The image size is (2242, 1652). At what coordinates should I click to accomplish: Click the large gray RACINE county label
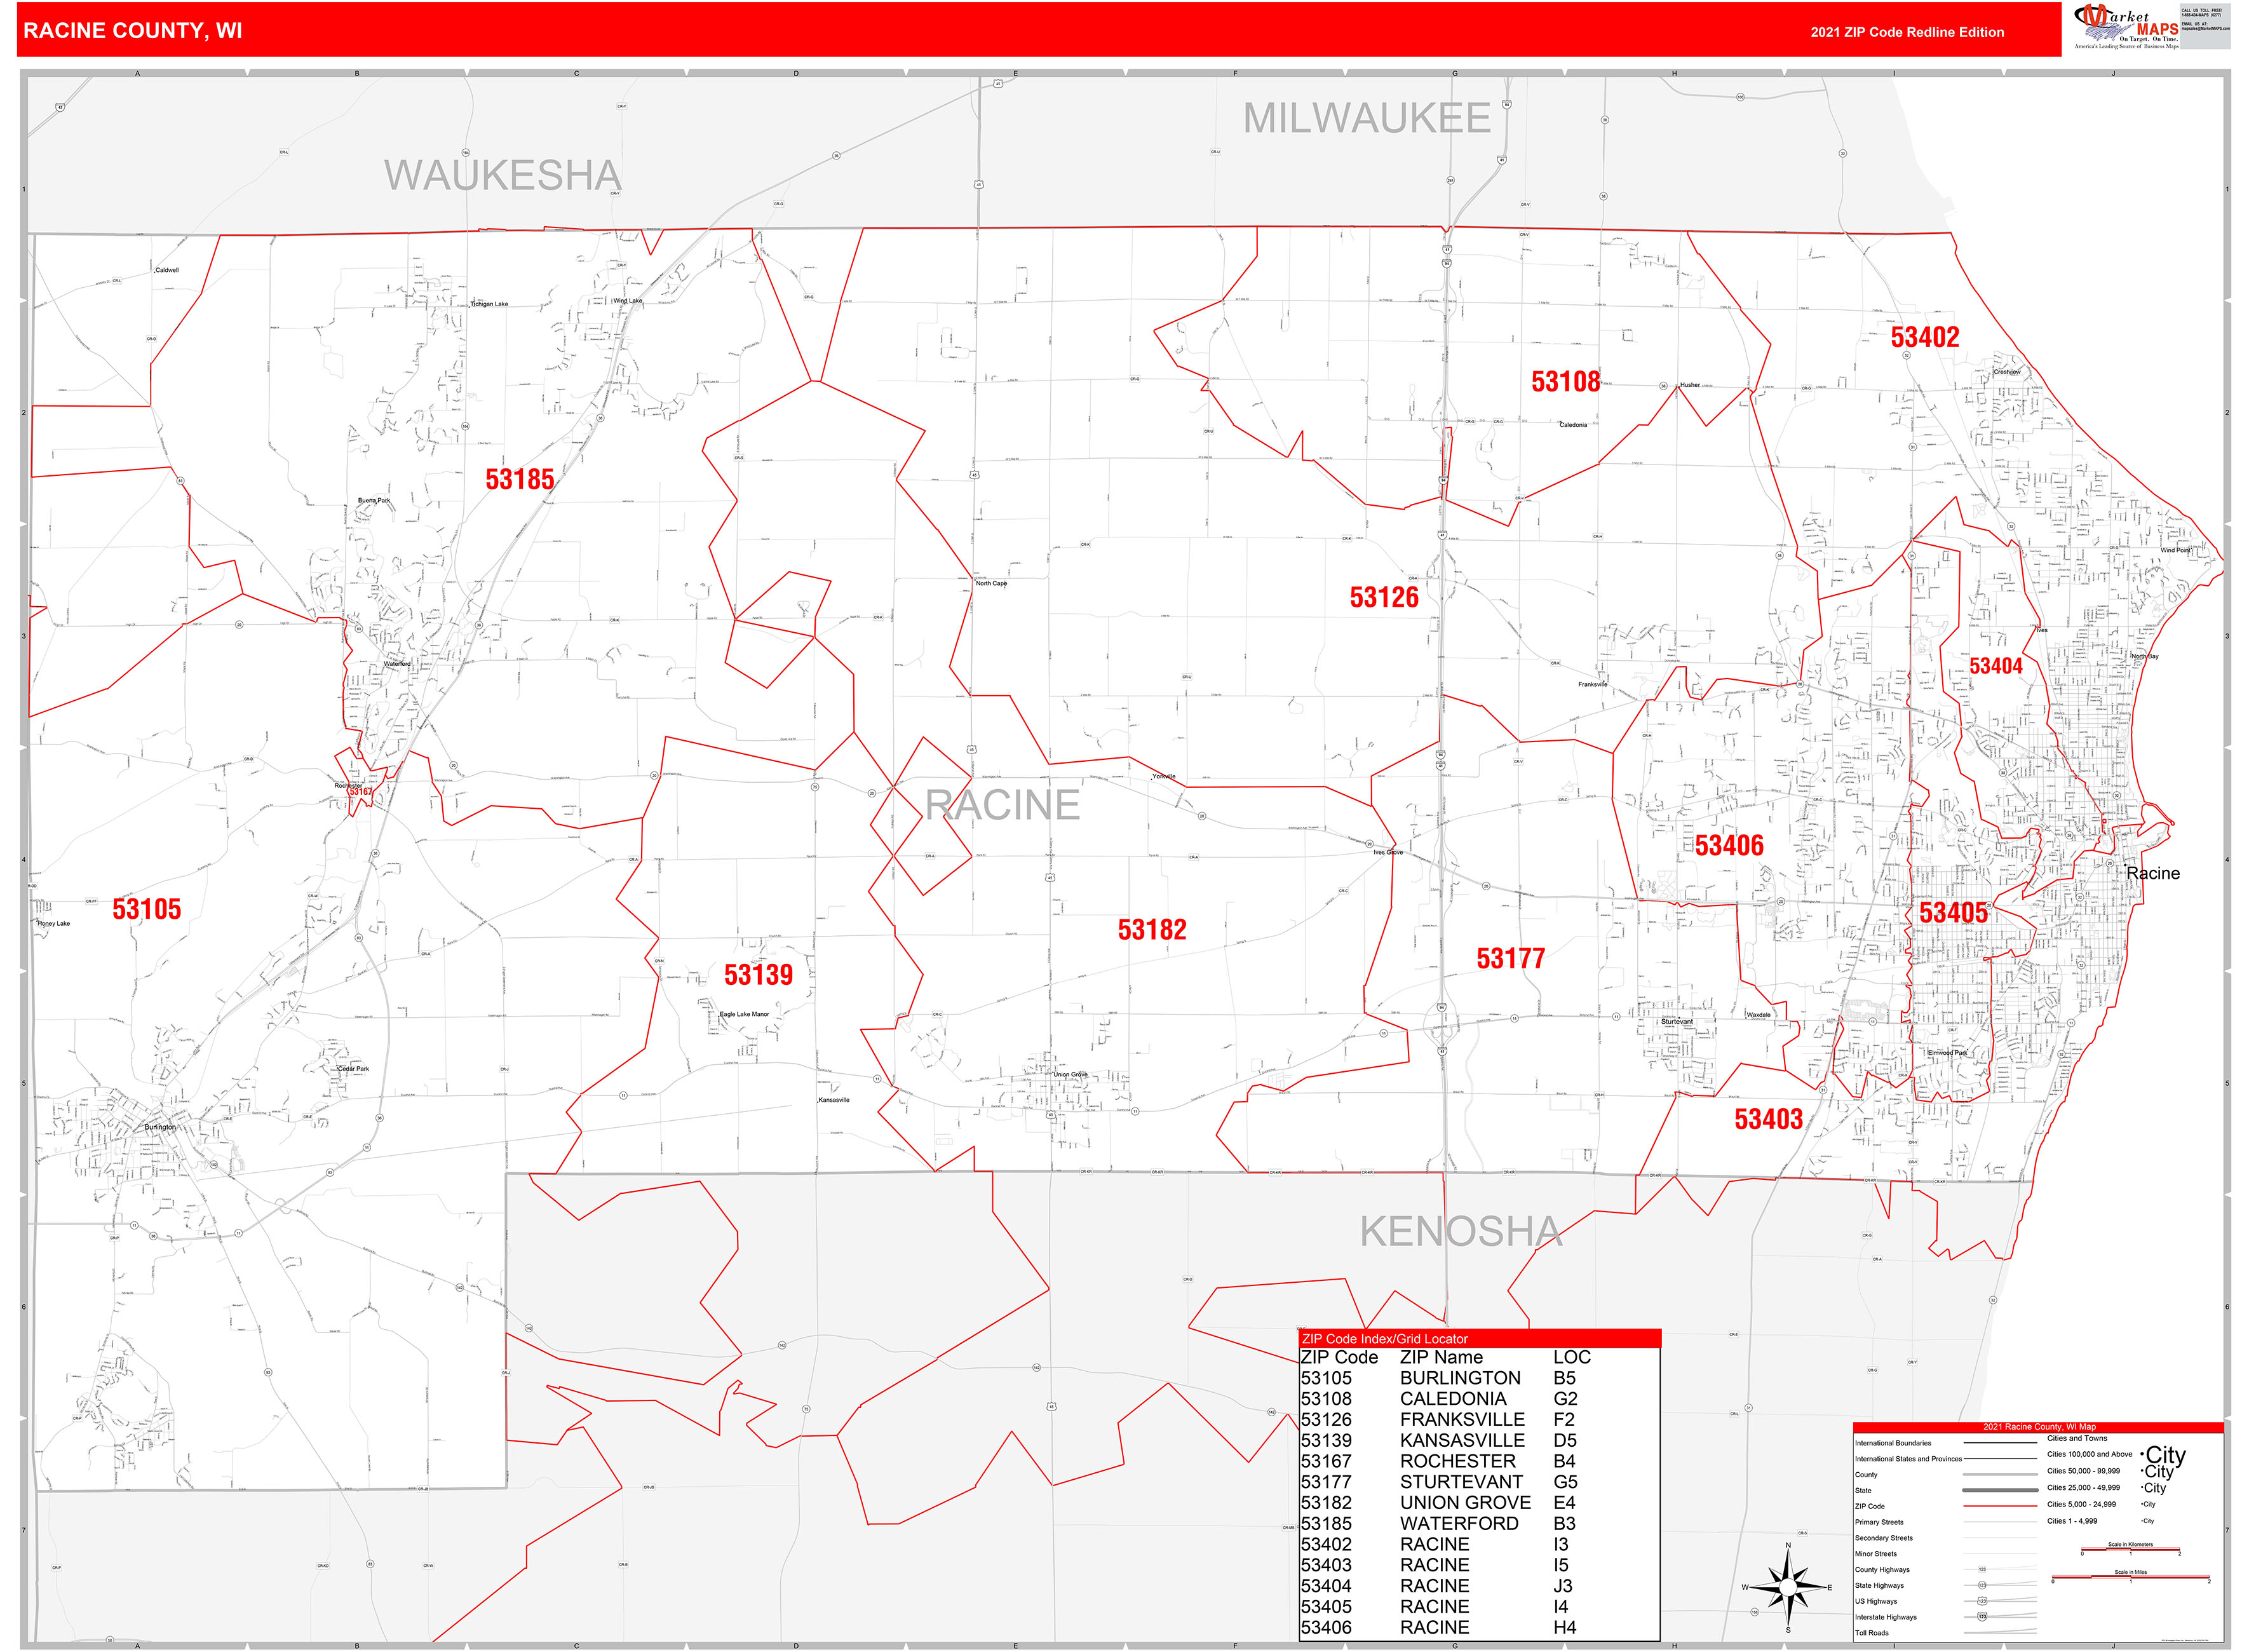click(1002, 805)
